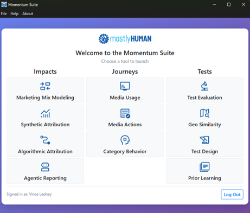Close the Momentum Suite window
This screenshot has width=250, height=213.
(x=243, y=5)
